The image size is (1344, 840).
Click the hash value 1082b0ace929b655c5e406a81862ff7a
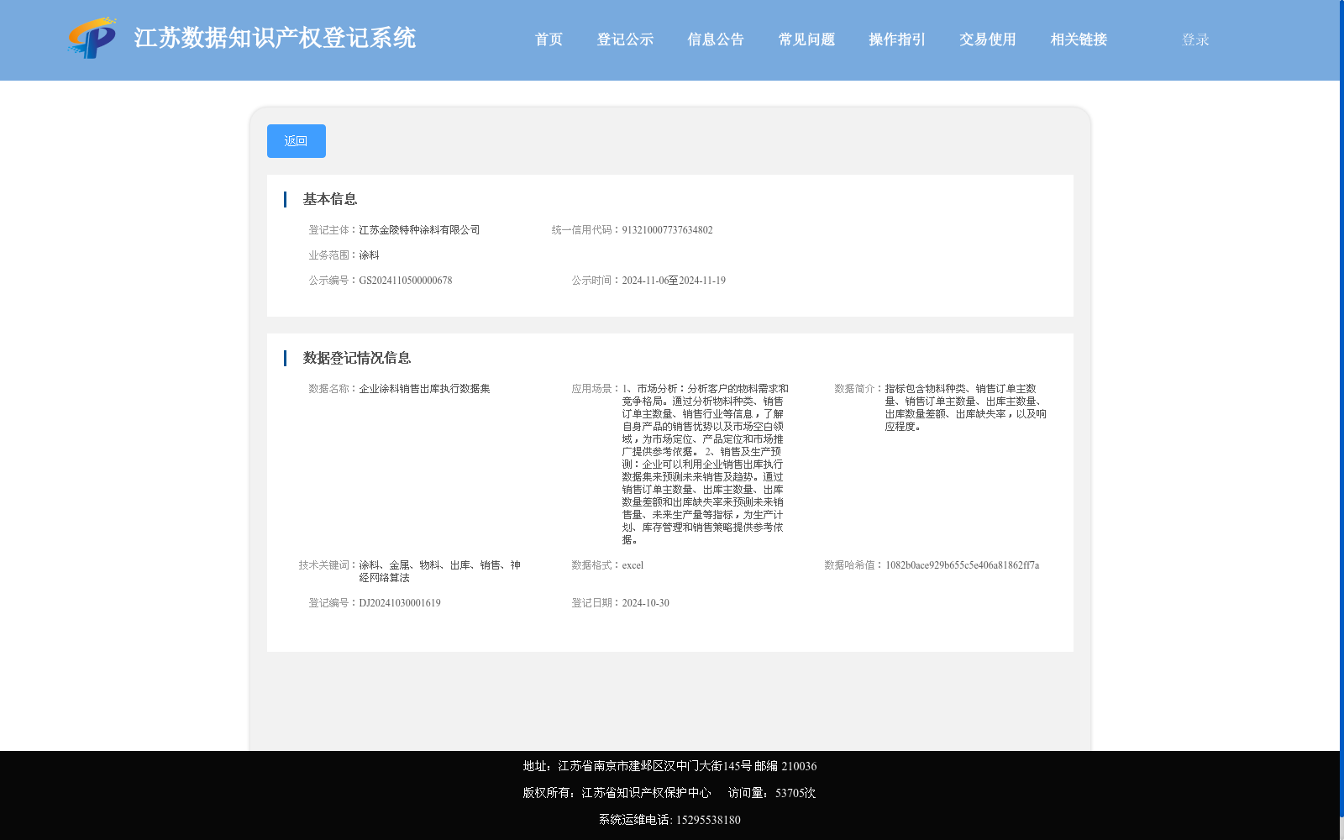pyautogui.click(x=963, y=565)
